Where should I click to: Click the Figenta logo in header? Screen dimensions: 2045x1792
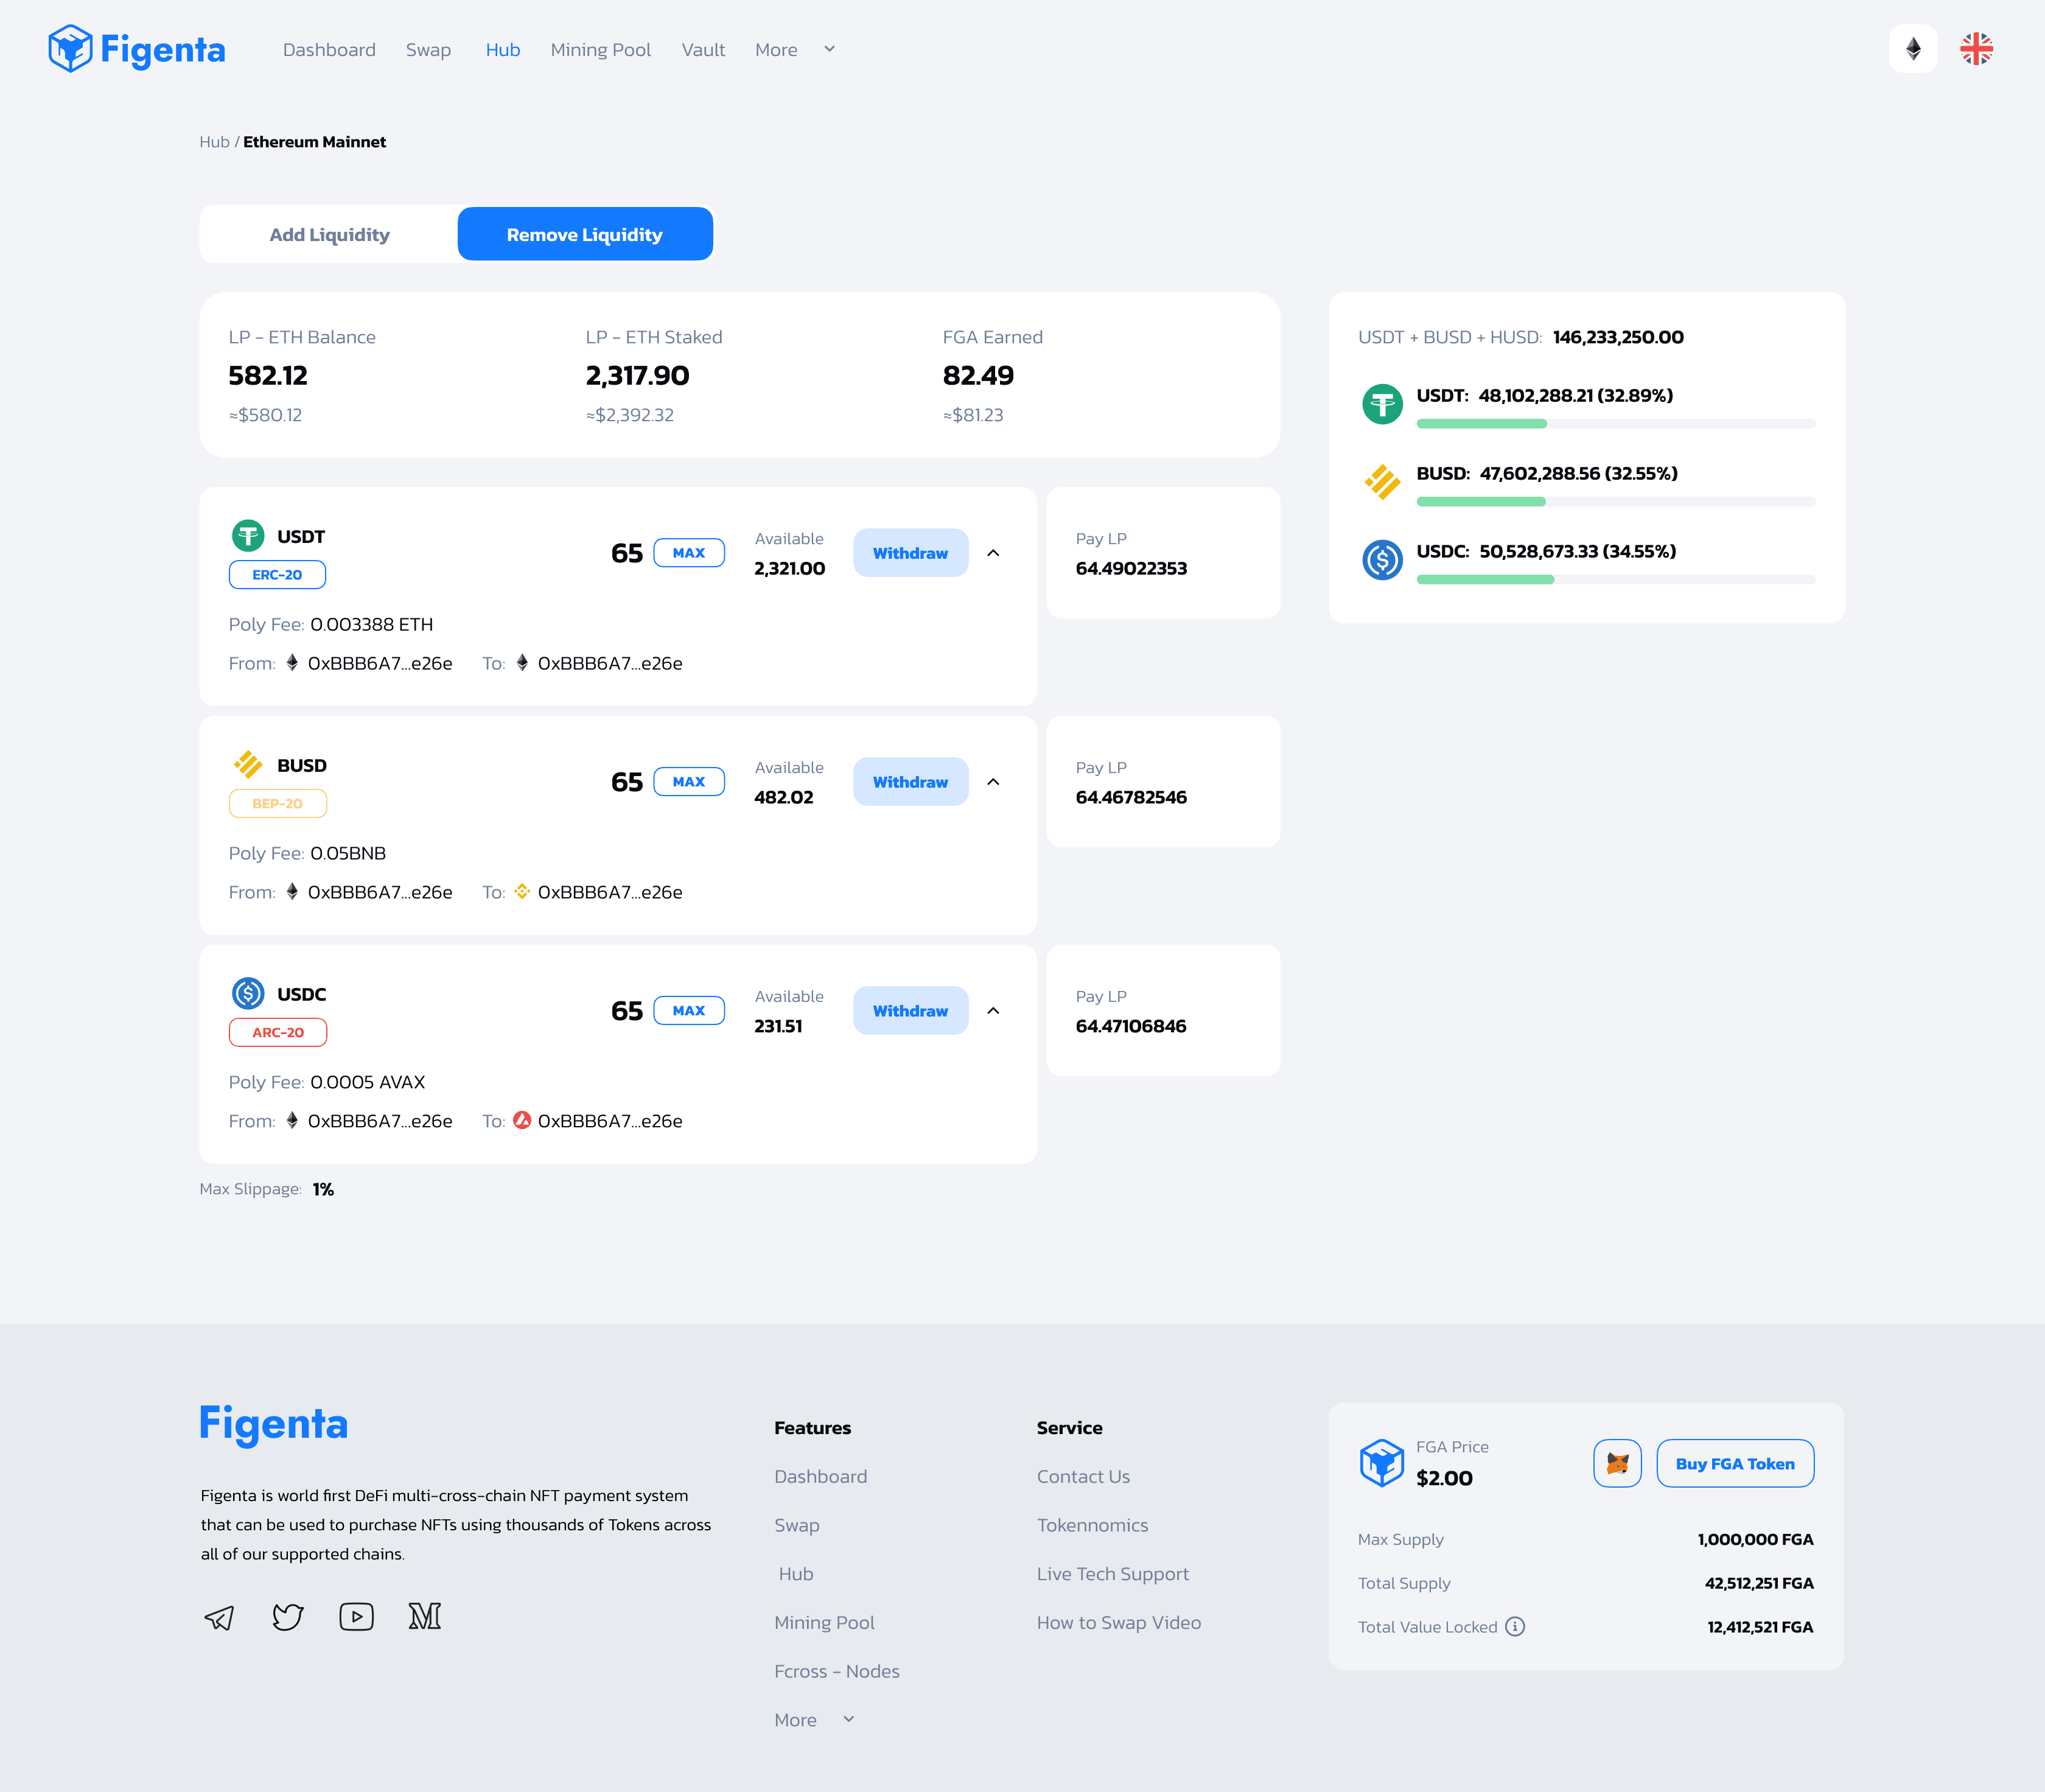(137, 49)
